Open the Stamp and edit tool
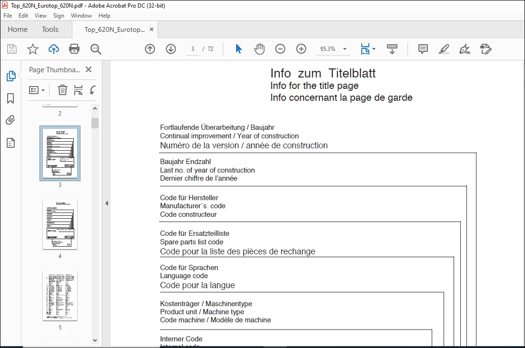Screen dimensions: 525x348 (485, 49)
